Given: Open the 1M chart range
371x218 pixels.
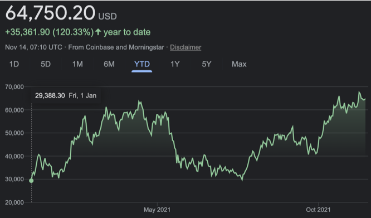Looking at the screenshot, I should tap(77, 64).
